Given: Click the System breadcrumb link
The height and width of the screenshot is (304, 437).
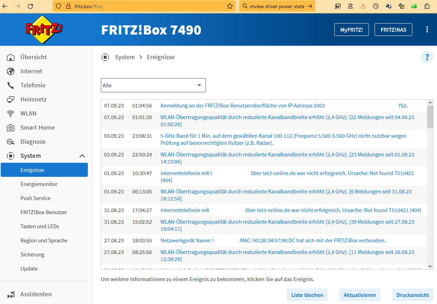Looking at the screenshot, I should coord(125,57).
